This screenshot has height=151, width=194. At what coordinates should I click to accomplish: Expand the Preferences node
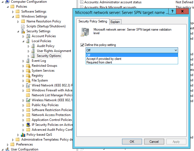click(x=8, y=144)
